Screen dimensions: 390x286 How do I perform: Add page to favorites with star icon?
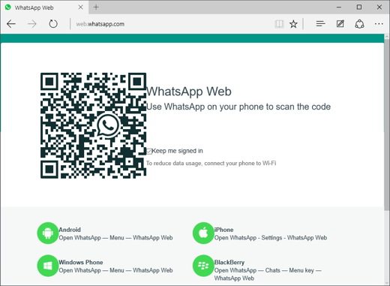point(293,24)
